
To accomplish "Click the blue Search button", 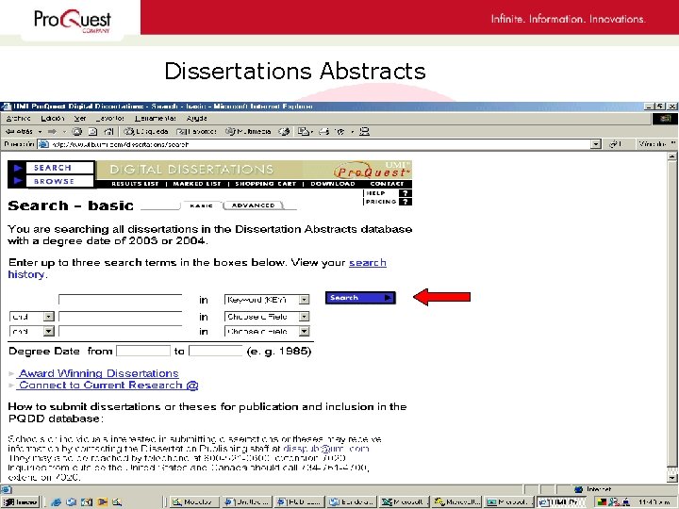I will pyautogui.click(x=360, y=298).
